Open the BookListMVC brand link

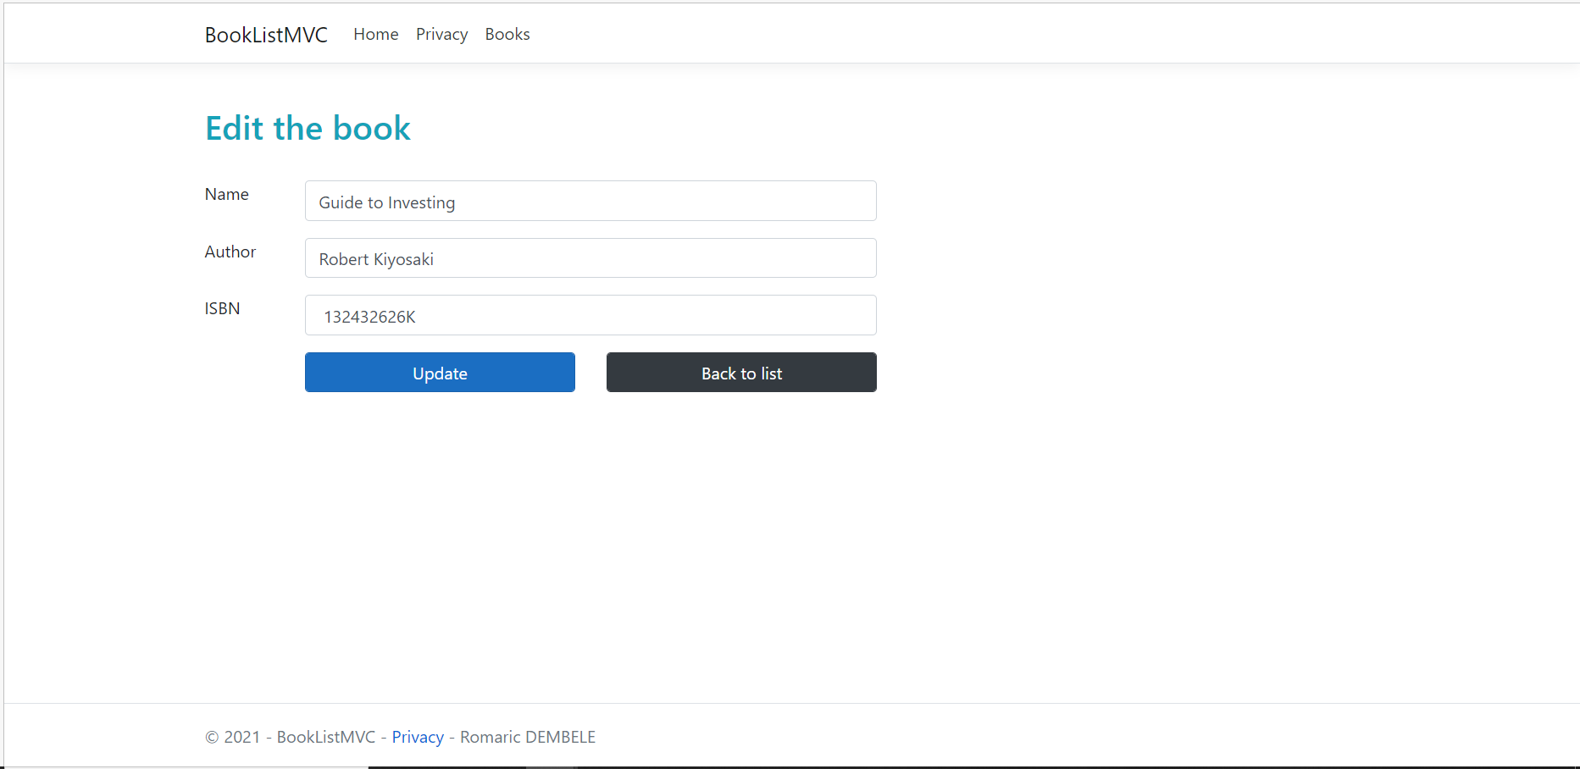[x=266, y=35]
